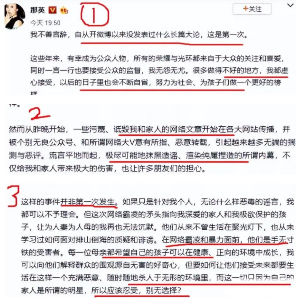Click the membership crown icon beside V badge
The width and height of the screenshot is (296, 298).
point(64,10)
